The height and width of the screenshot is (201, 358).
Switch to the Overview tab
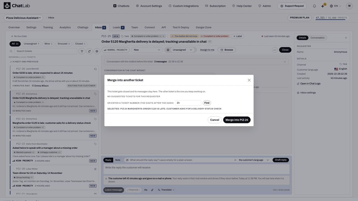click(14, 27)
